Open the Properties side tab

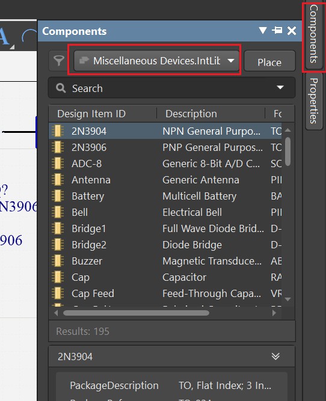tap(313, 101)
